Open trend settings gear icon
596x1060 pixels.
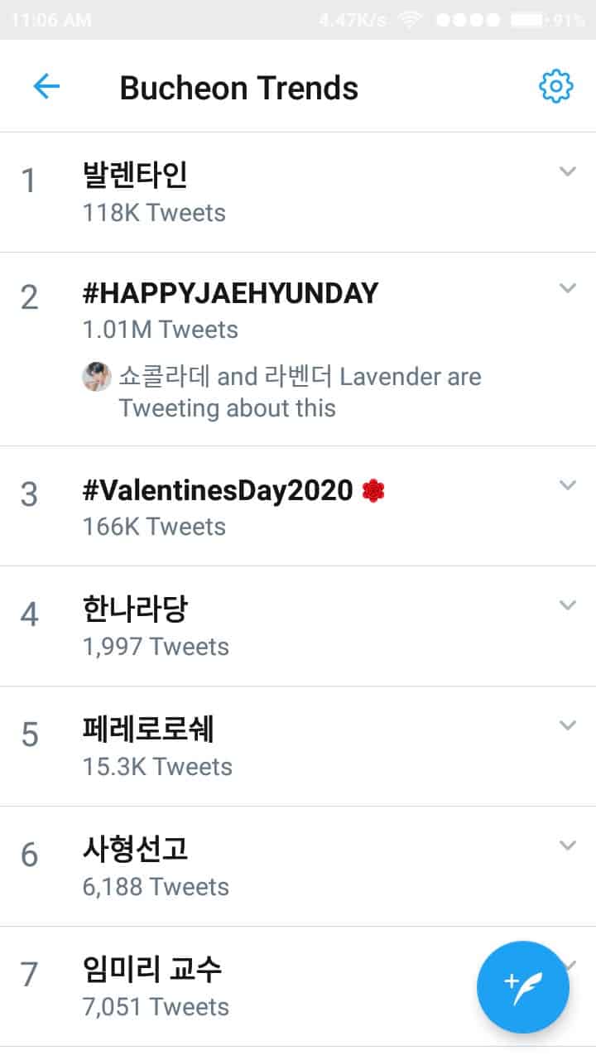555,86
